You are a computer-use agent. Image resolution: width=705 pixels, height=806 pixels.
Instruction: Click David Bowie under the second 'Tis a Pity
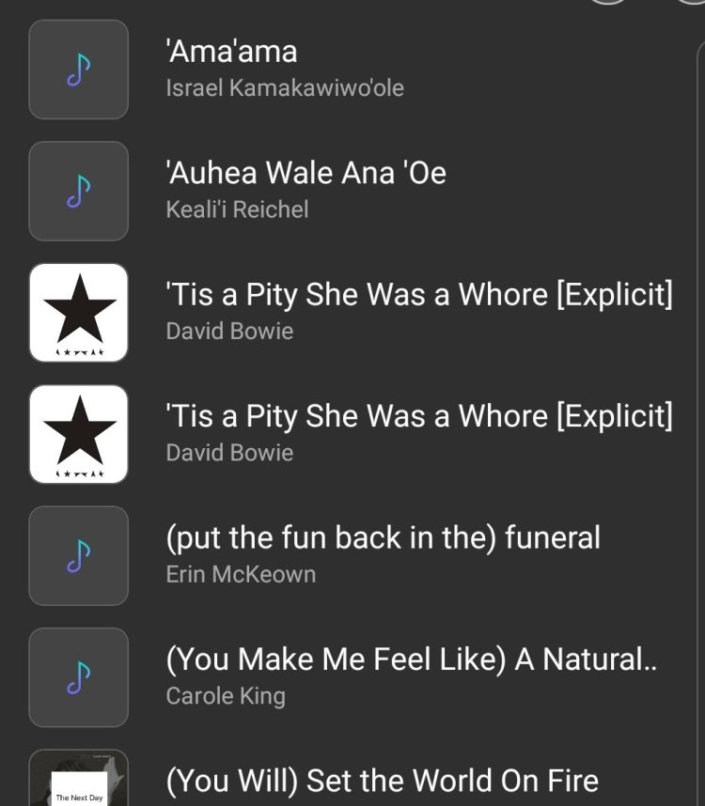click(229, 453)
